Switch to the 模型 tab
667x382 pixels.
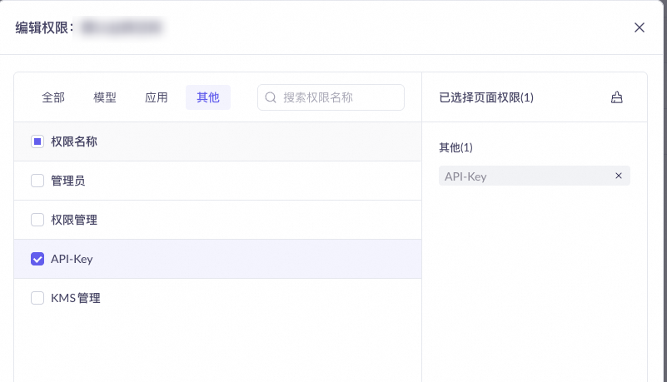(105, 97)
